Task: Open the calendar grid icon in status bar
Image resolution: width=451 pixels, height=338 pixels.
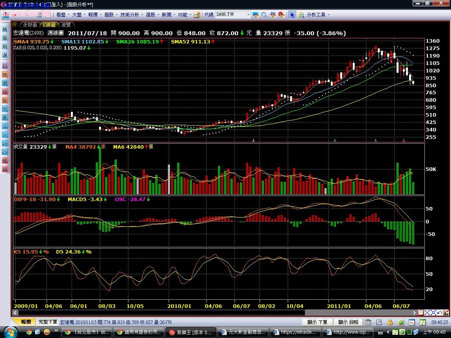Action: pos(368,322)
